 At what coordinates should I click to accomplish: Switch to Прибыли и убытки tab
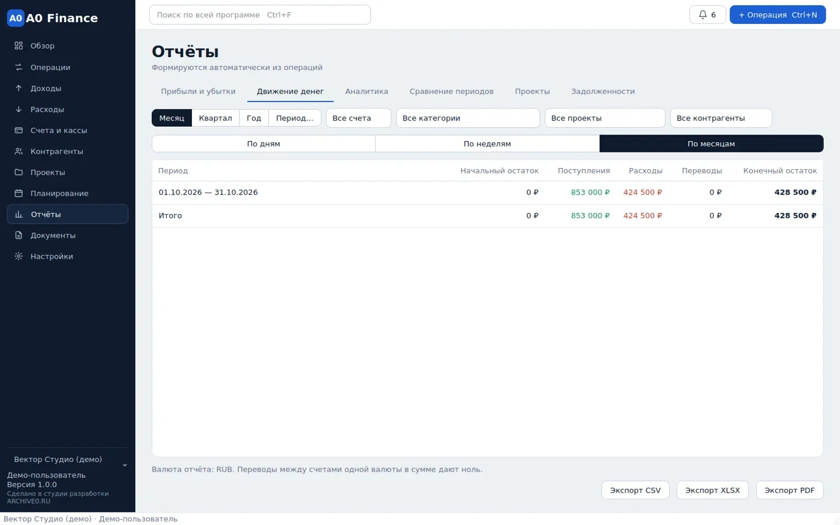pos(198,92)
